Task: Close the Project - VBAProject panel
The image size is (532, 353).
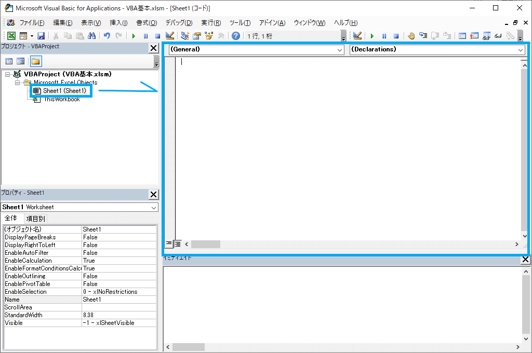Action: [x=154, y=48]
